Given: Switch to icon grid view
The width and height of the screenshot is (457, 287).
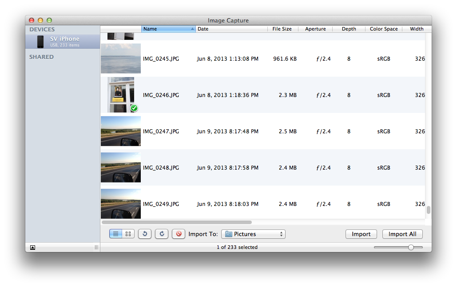Looking at the screenshot, I should pyautogui.click(x=128, y=234).
